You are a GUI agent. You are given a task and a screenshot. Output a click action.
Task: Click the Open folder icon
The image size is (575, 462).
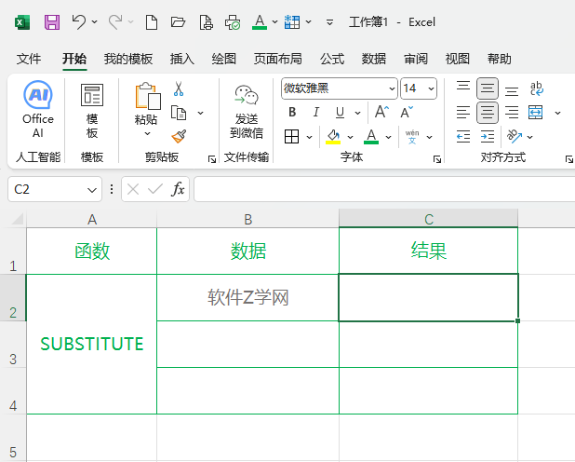[179, 22]
